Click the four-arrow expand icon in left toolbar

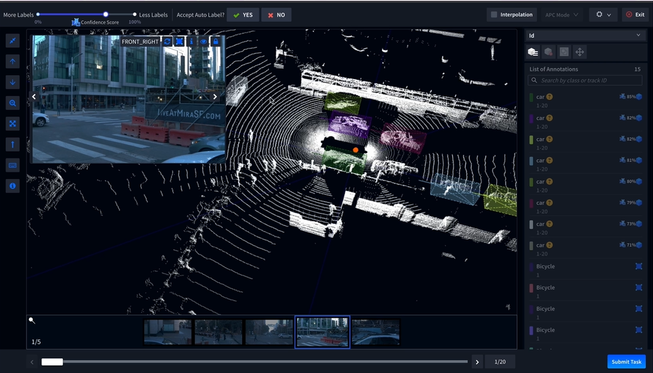click(x=13, y=123)
